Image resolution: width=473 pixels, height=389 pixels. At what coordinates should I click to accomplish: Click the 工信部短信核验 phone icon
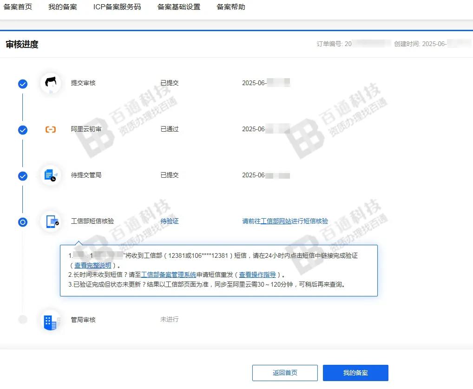coord(51,221)
